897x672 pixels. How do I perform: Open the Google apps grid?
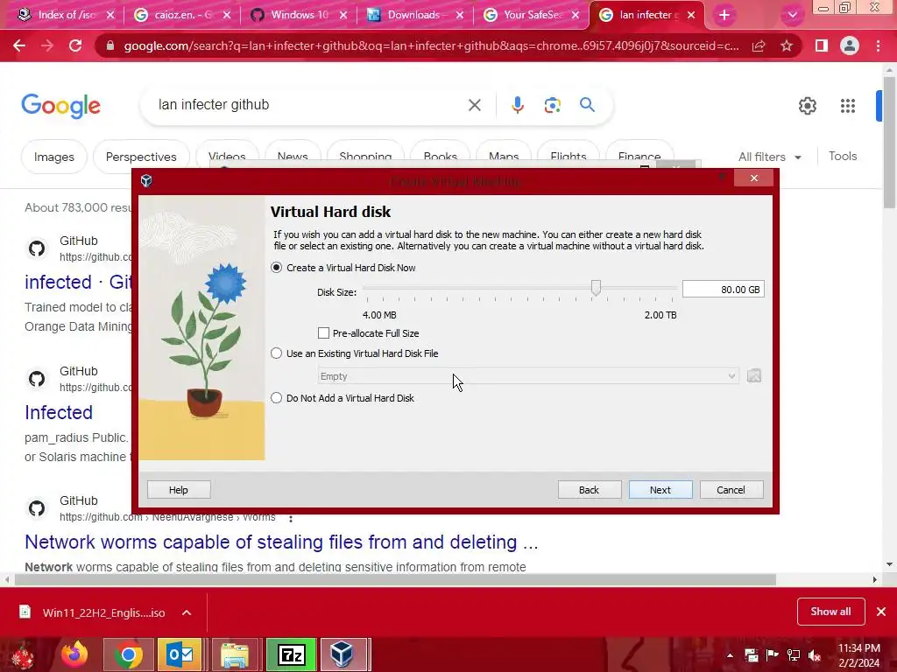click(x=847, y=106)
